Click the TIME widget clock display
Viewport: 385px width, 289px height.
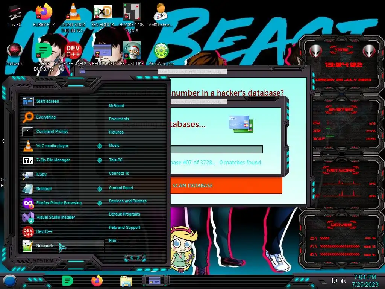click(x=343, y=65)
